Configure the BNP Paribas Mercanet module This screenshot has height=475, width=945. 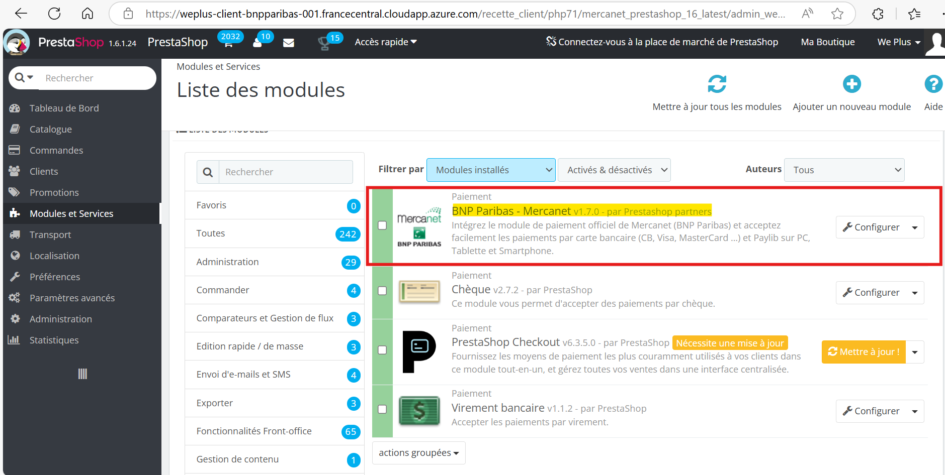point(871,227)
